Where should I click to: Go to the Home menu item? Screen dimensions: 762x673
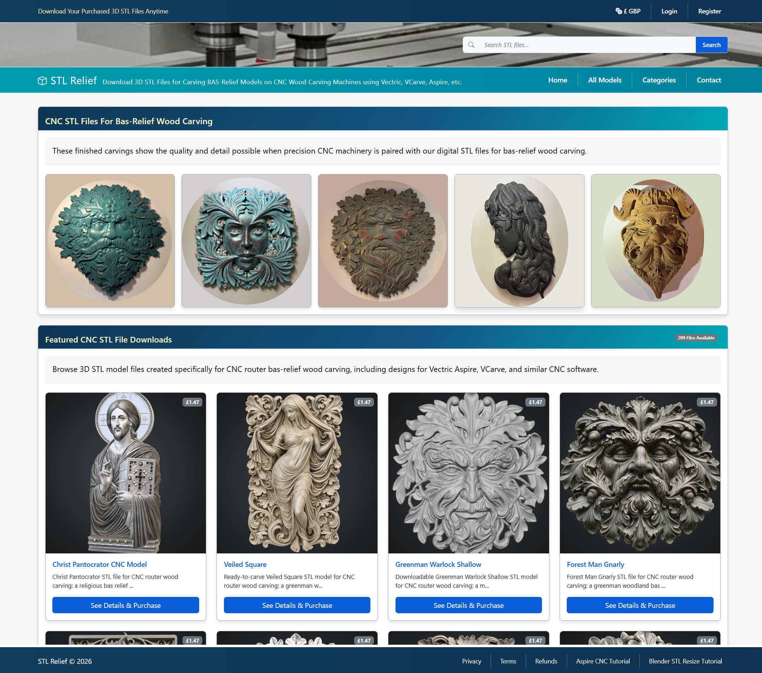[x=557, y=80]
